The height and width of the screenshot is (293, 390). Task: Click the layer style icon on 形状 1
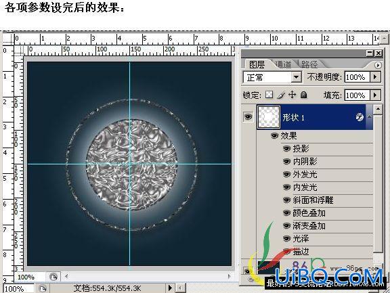360,117
